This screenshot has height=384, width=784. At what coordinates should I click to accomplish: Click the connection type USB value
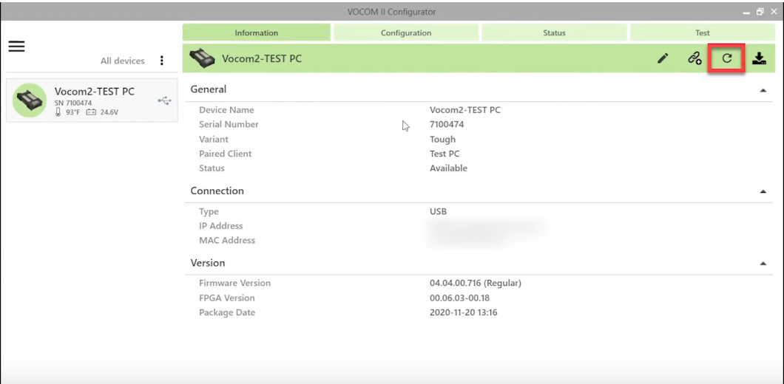tap(438, 211)
